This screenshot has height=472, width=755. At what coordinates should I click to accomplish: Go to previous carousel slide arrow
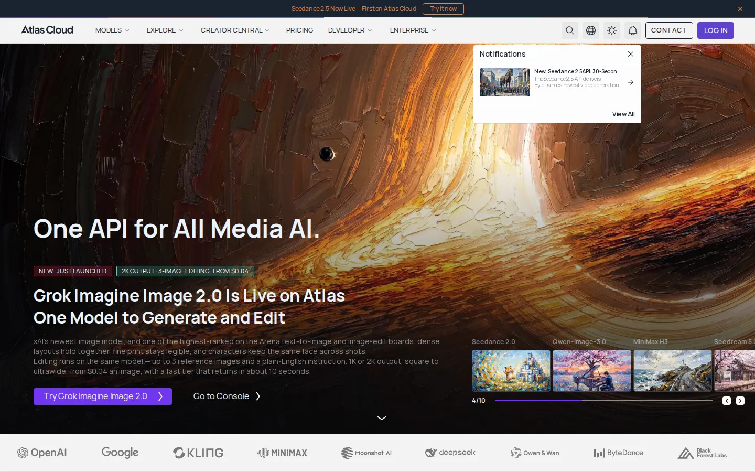click(x=727, y=401)
